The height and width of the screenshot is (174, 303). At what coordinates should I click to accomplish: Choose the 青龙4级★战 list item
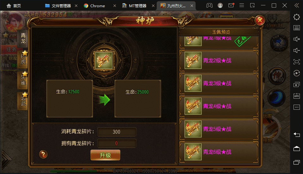pyautogui.click(x=219, y=106)
